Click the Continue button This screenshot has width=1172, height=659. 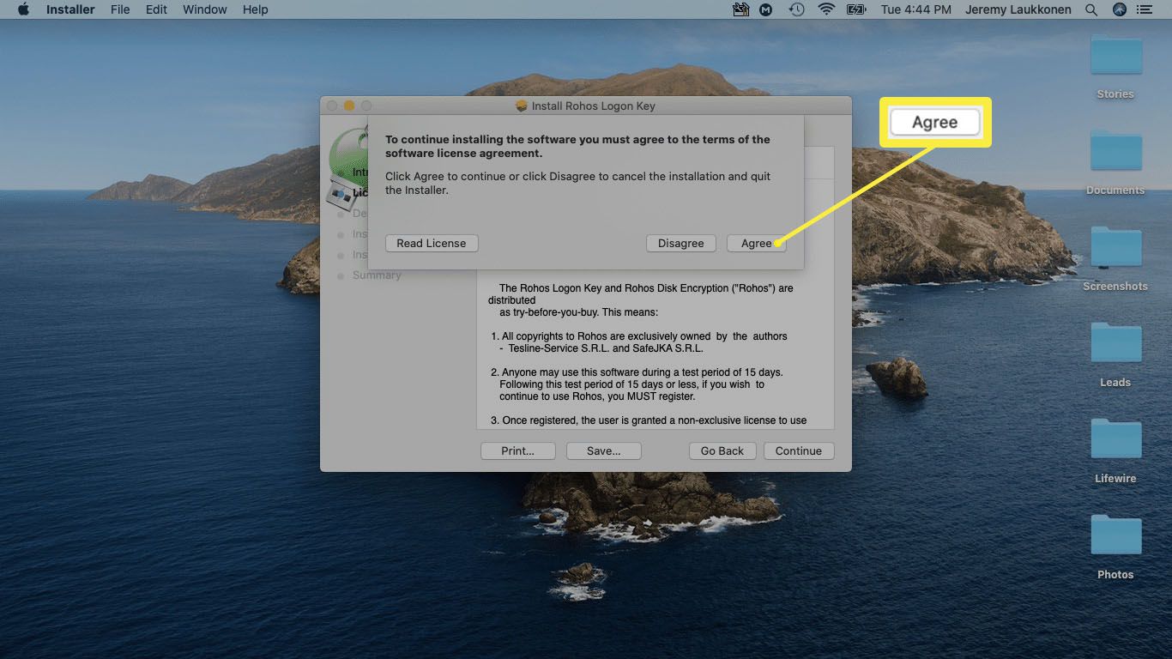coord(798,451)
